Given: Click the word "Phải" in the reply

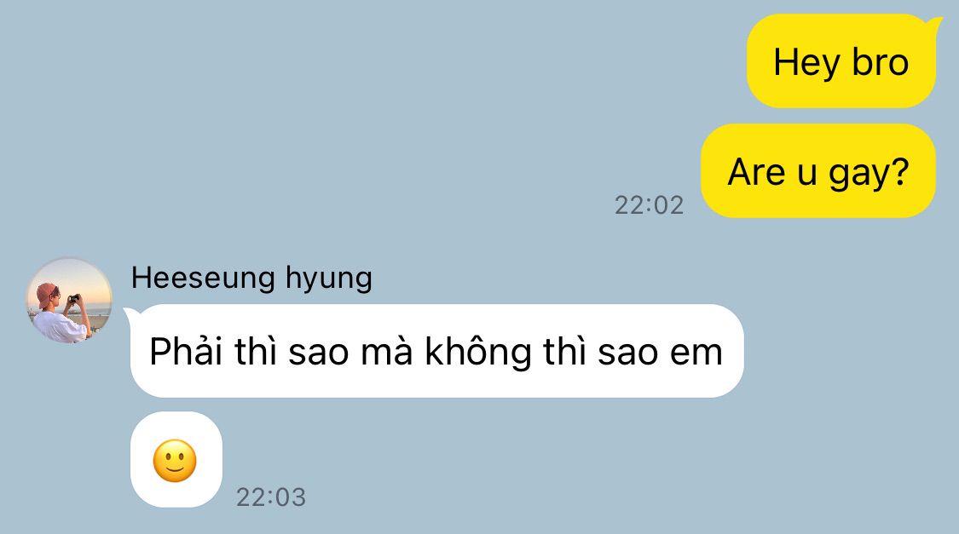Looking at the screenshot, I should tap(185, 351).
